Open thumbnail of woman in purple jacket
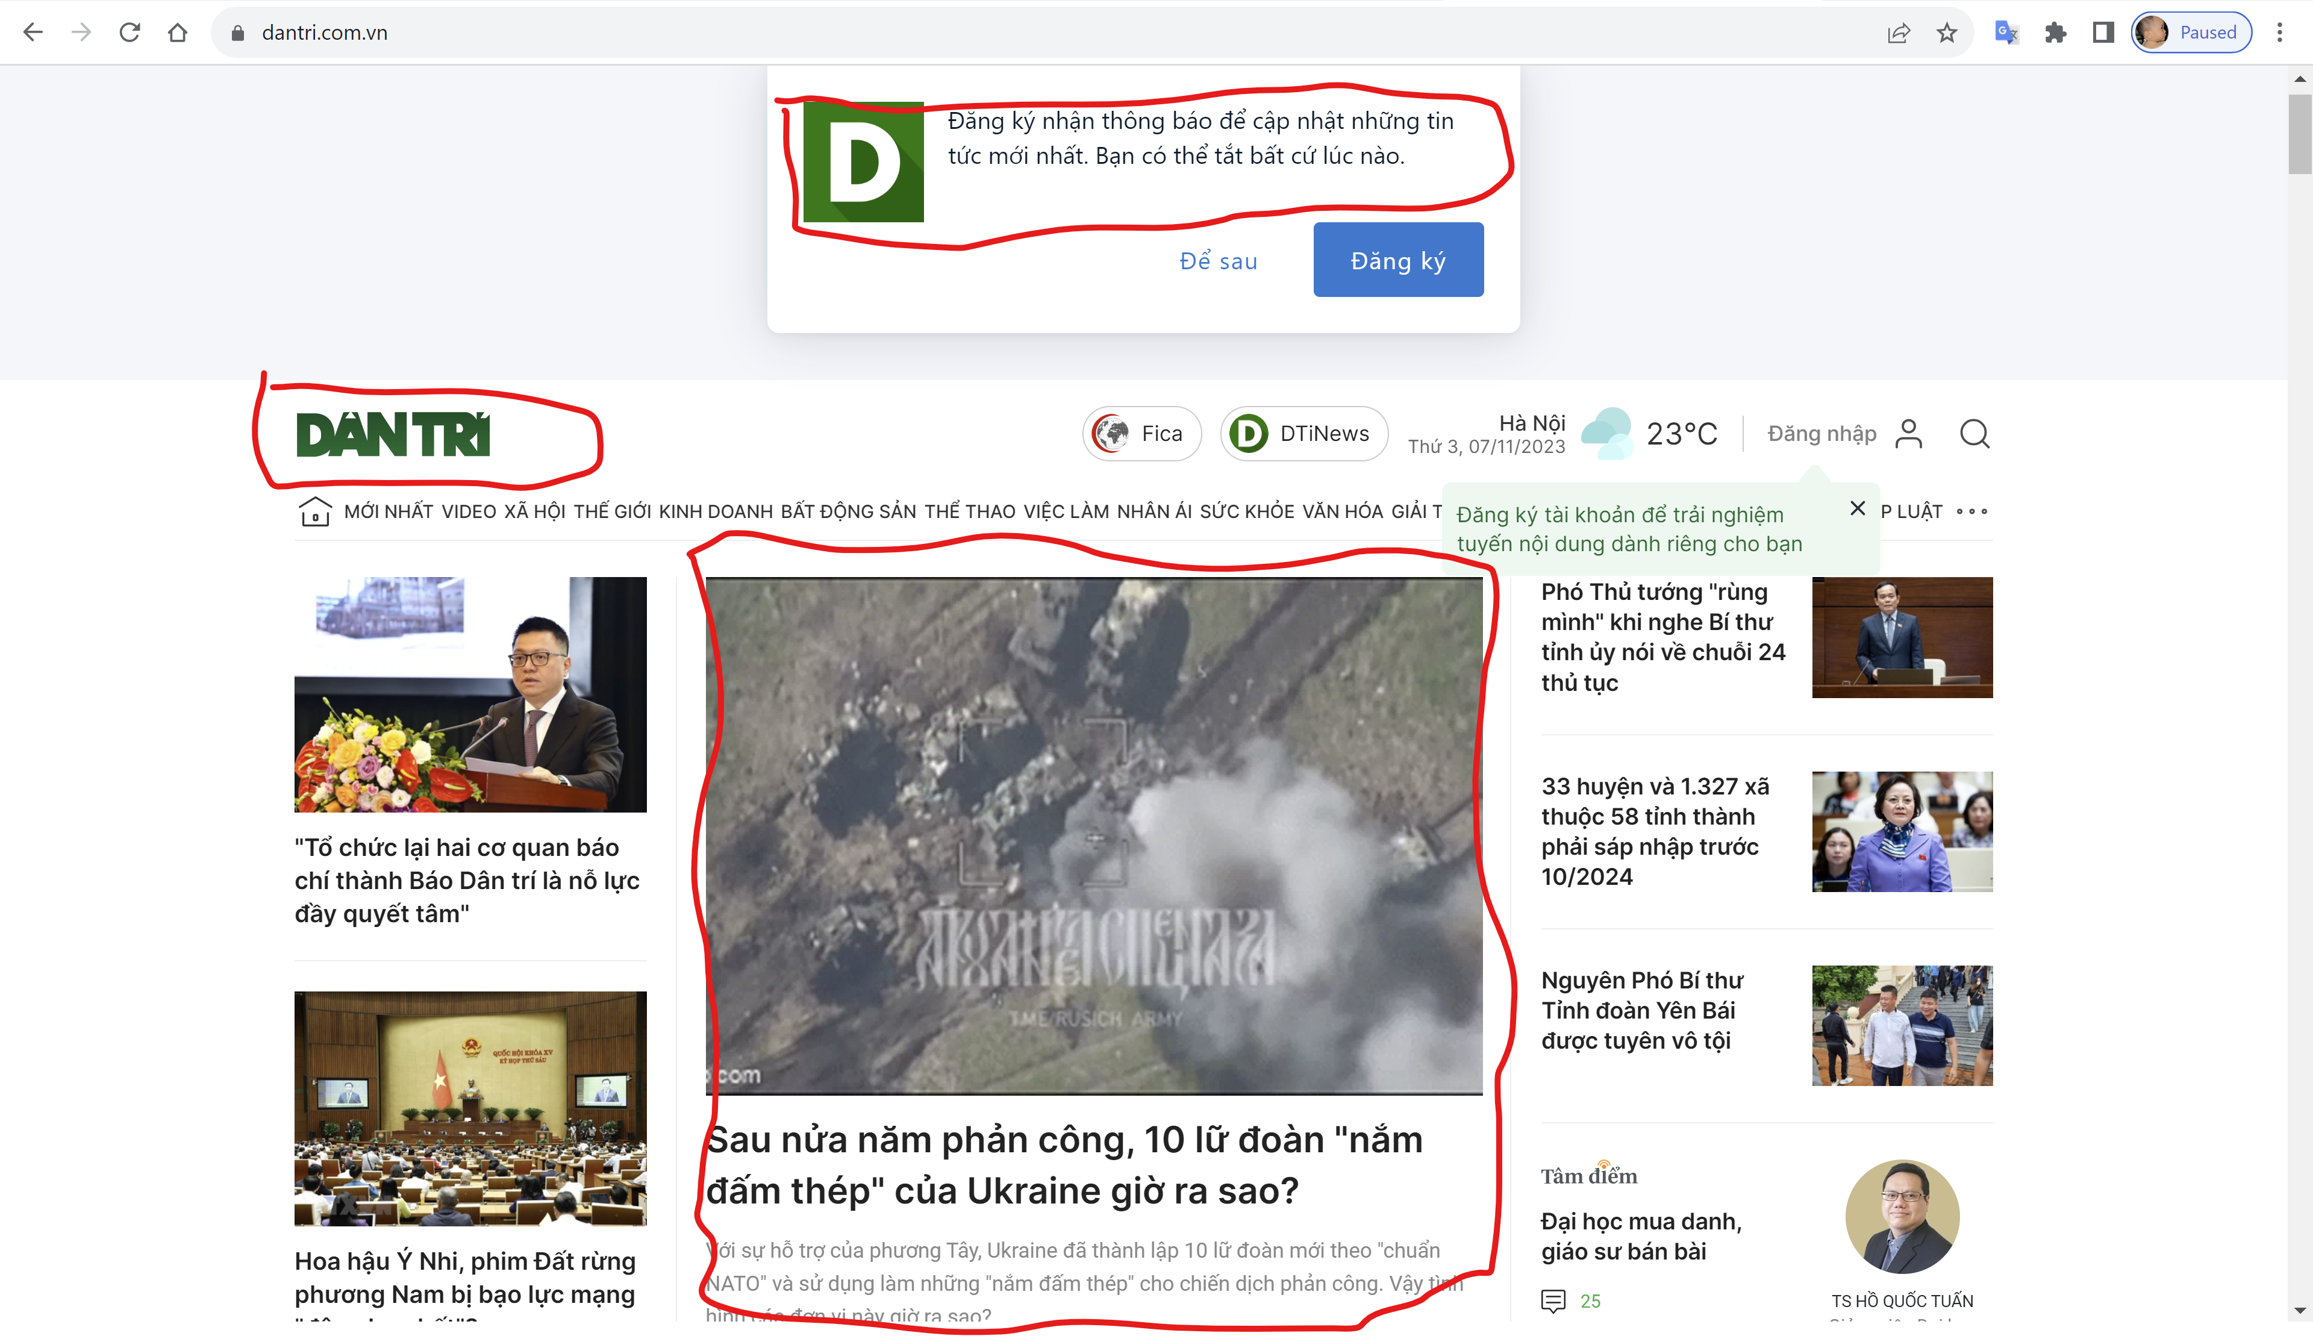 coord(1902,831)
